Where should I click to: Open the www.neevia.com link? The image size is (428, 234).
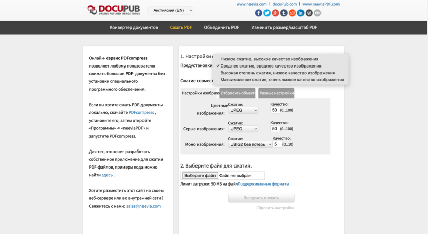(x=252, y=4)
